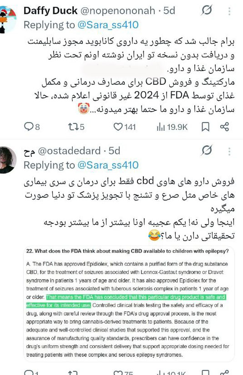The height and width of the screenshot is (375, 243).
Task: Click the Daffy Duck display name
Action: click(x=51, y=11)
